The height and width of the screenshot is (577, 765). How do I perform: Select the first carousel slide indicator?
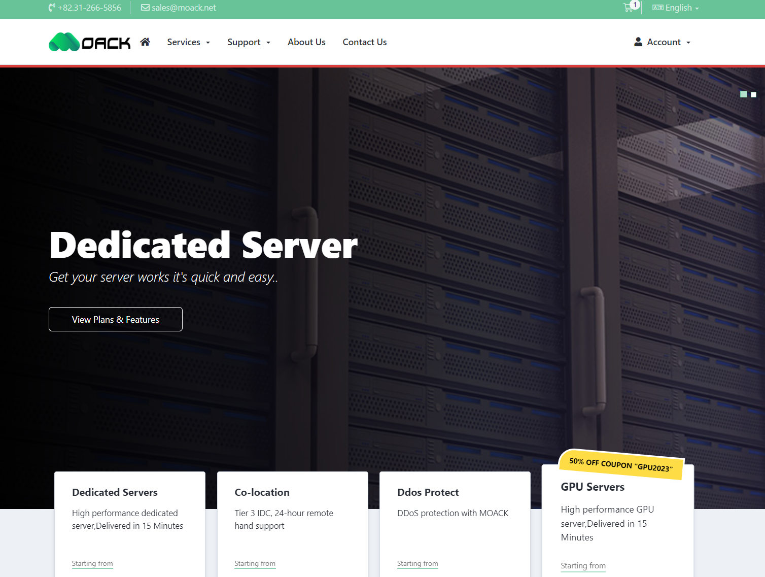(x=743, y=94)
